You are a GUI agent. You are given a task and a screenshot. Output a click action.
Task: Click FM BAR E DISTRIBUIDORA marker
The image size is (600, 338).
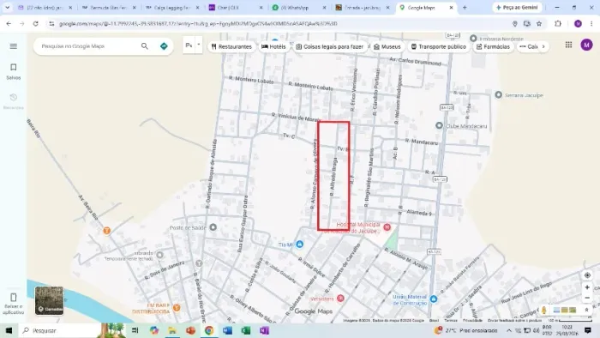[177, 307]
